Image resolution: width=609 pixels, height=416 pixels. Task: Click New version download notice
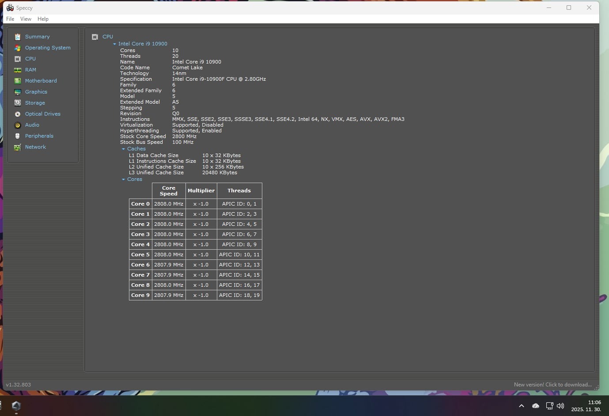click(552, 385)
